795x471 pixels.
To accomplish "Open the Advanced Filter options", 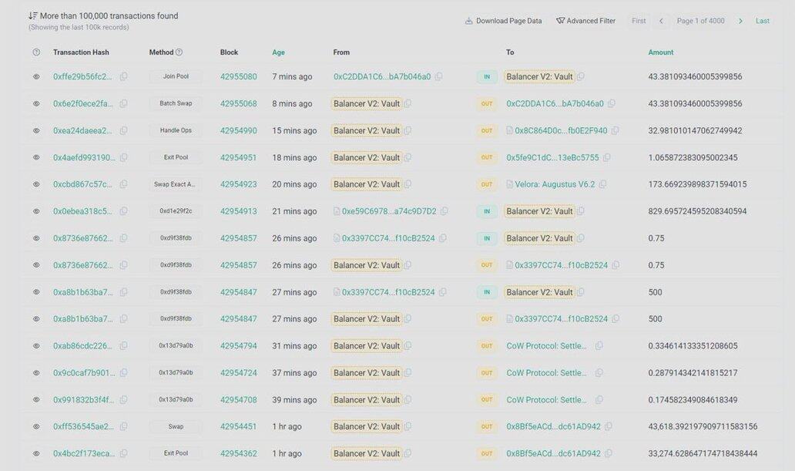I will [585, 21].
